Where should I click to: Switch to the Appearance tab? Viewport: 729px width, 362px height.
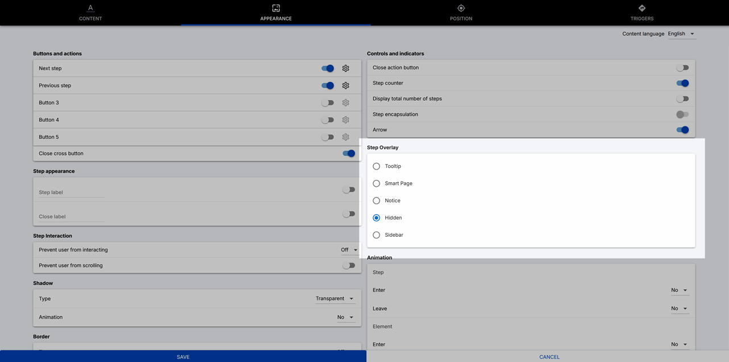coord(276,13)
